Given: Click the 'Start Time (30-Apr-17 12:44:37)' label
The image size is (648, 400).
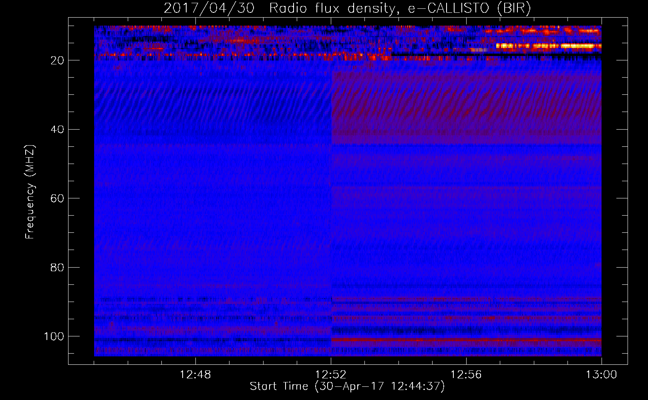Looking at the screenshot, I should click(x=347, y=386).
